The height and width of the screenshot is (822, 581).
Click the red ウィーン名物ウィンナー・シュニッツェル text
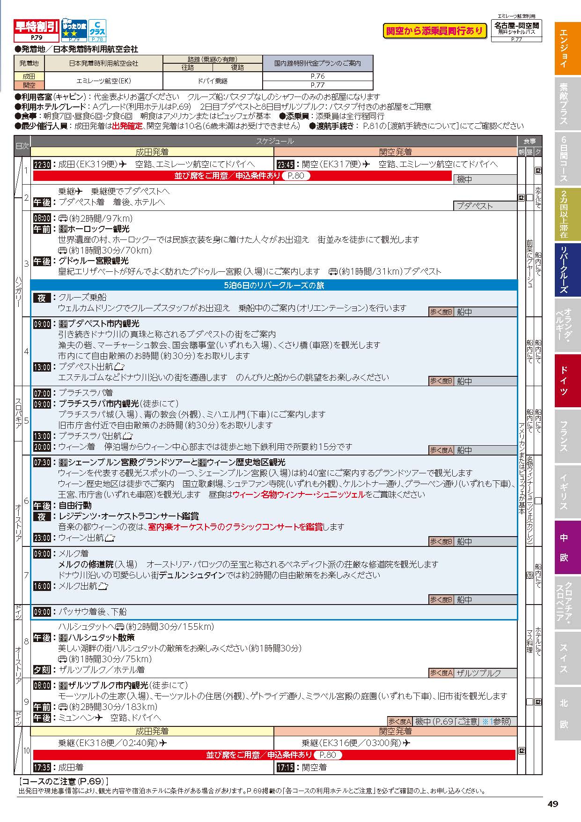[298, 494]
